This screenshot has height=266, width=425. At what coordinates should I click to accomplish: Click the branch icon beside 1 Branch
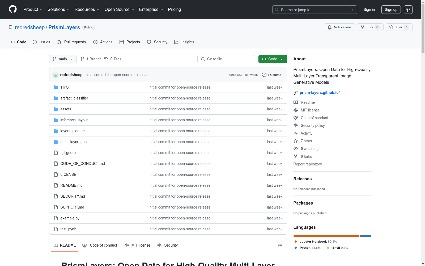click(82, 59)
